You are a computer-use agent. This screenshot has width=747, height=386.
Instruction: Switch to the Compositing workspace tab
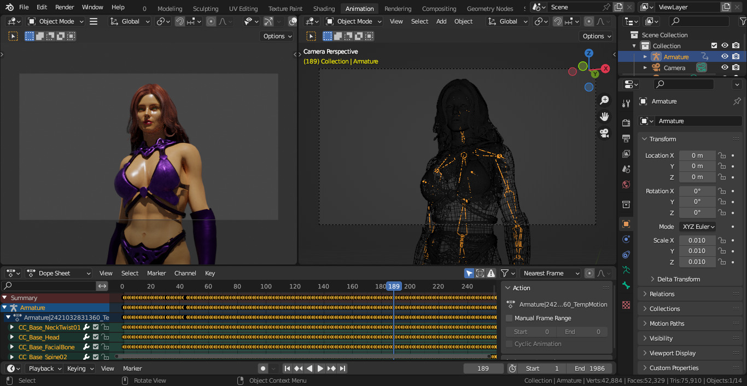pos(439,9)
